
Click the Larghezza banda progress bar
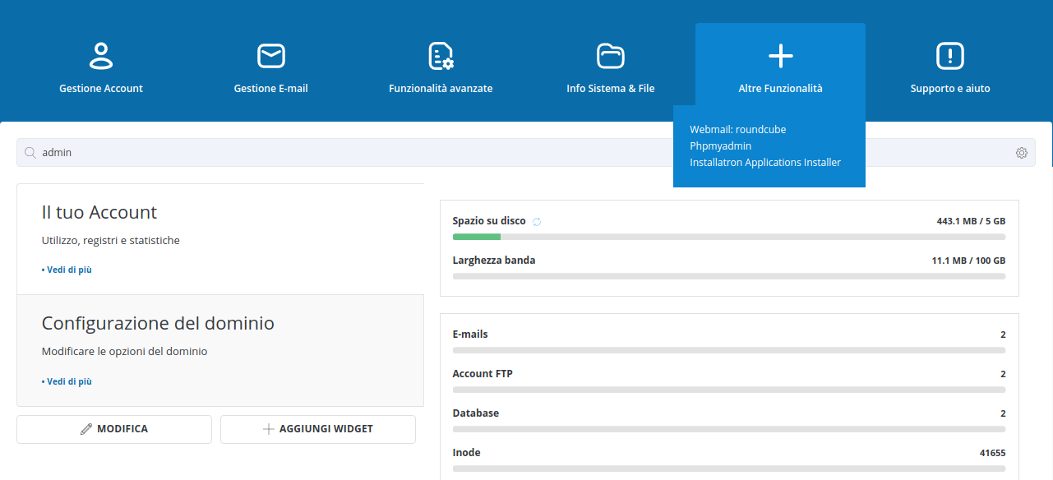pyautogui.click(x=729, y=276)
